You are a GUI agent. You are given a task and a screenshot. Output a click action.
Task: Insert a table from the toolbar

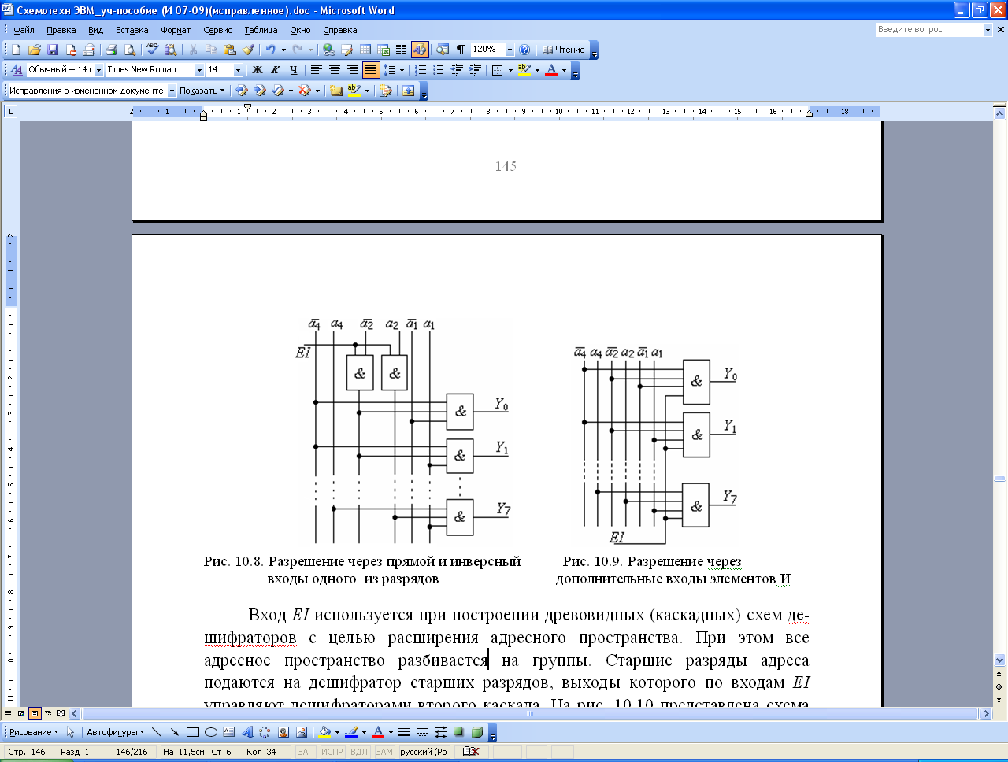pyautogui.click(x=365, y=50)
